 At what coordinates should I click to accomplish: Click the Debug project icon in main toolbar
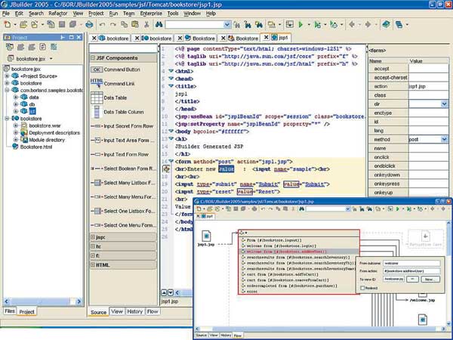(x=318, y=25)
